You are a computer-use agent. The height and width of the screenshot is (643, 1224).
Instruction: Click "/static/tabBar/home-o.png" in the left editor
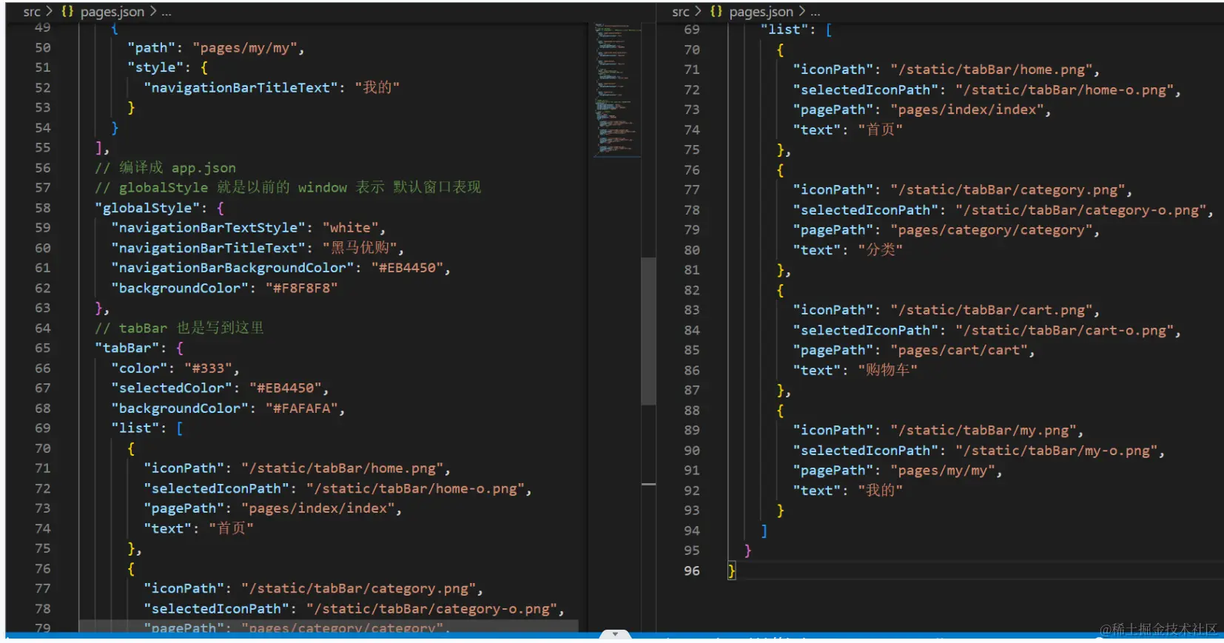tap(416, 488)
